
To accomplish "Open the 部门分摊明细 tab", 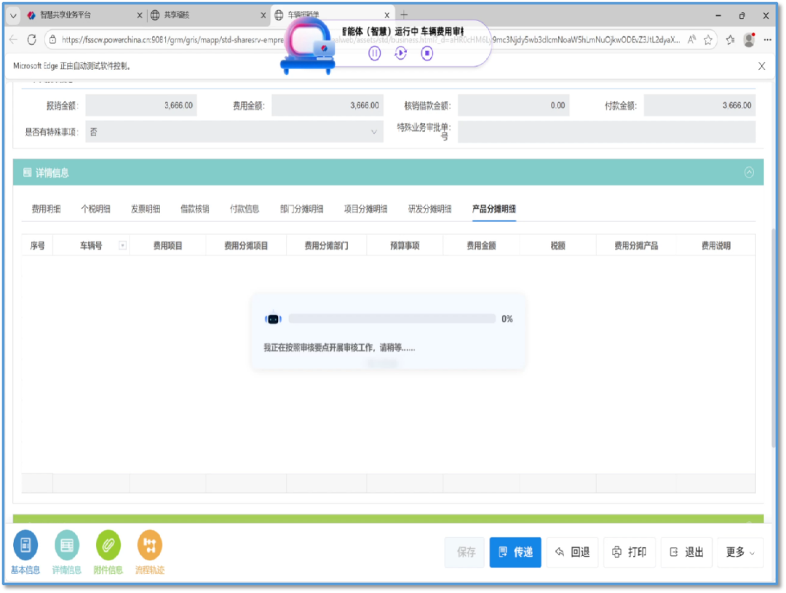I will 301,209.
